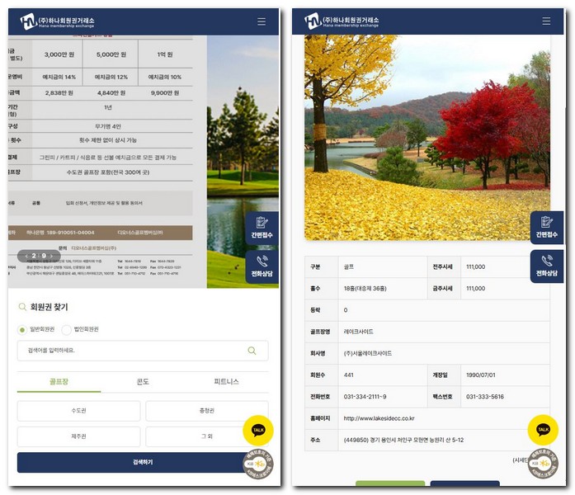Choose the 수도권 region button
Image resolution: width=575 pixels, height=495 pixels.
coord(78,411)
